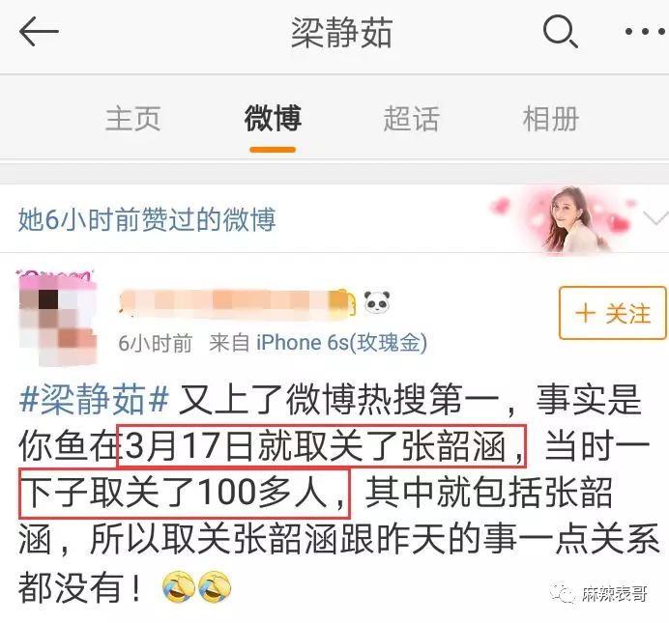Open the search magnifier icon
Viewport: 669px width, 623px height.
pyautogui.click(x=560, y=31)
